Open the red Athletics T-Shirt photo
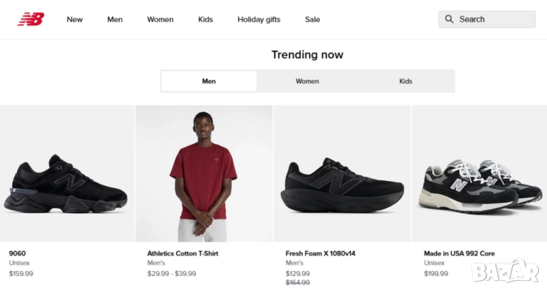547x291 pixels. [204, 174]
